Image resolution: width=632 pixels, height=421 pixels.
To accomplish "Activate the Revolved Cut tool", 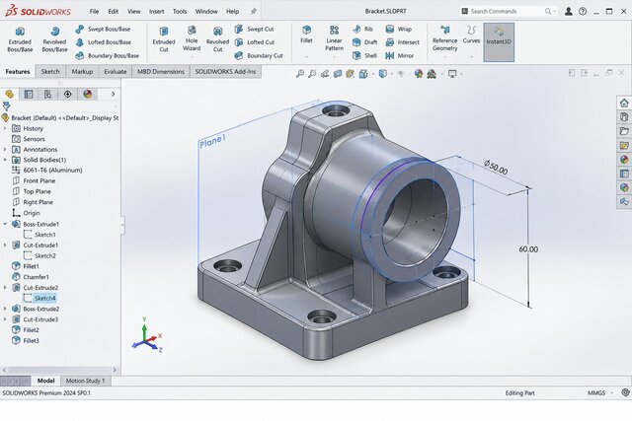I will [x=217, y=39].
